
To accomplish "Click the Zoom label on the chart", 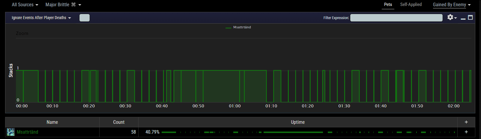I will [22, 33].
